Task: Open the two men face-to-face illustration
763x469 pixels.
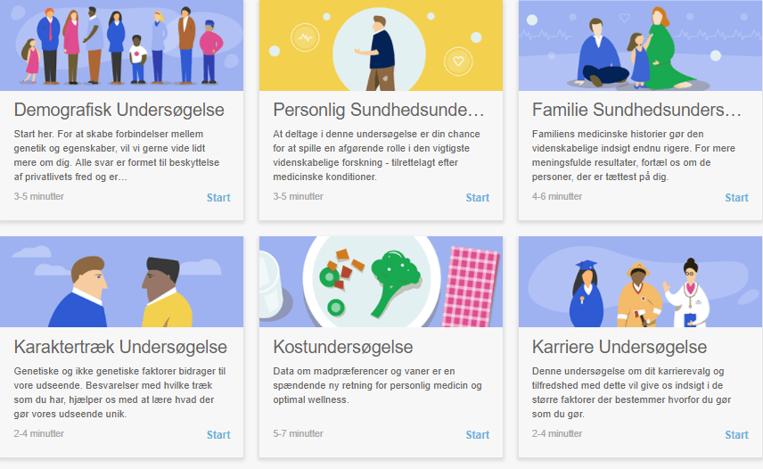Action: pos(121,282)
